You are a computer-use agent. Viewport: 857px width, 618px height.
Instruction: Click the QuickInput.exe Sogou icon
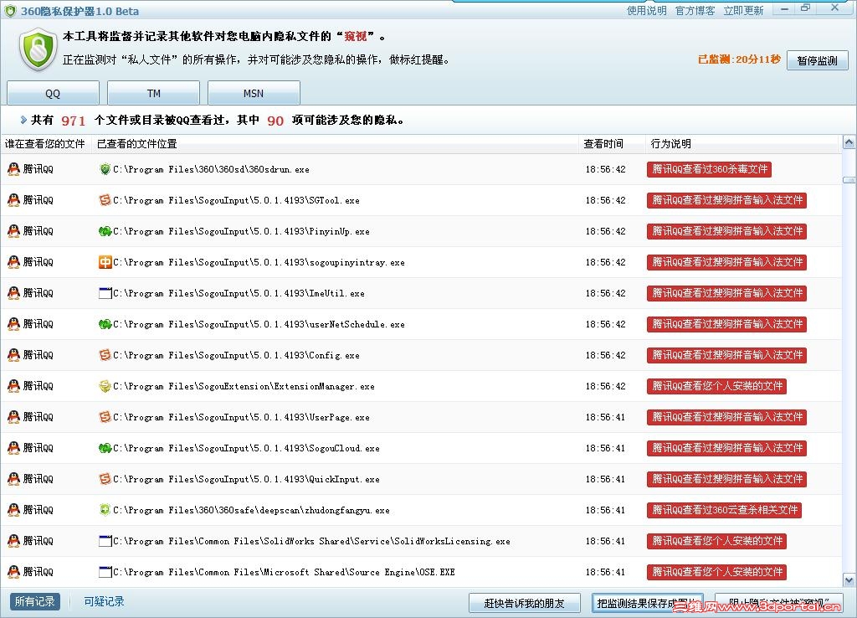105,478
